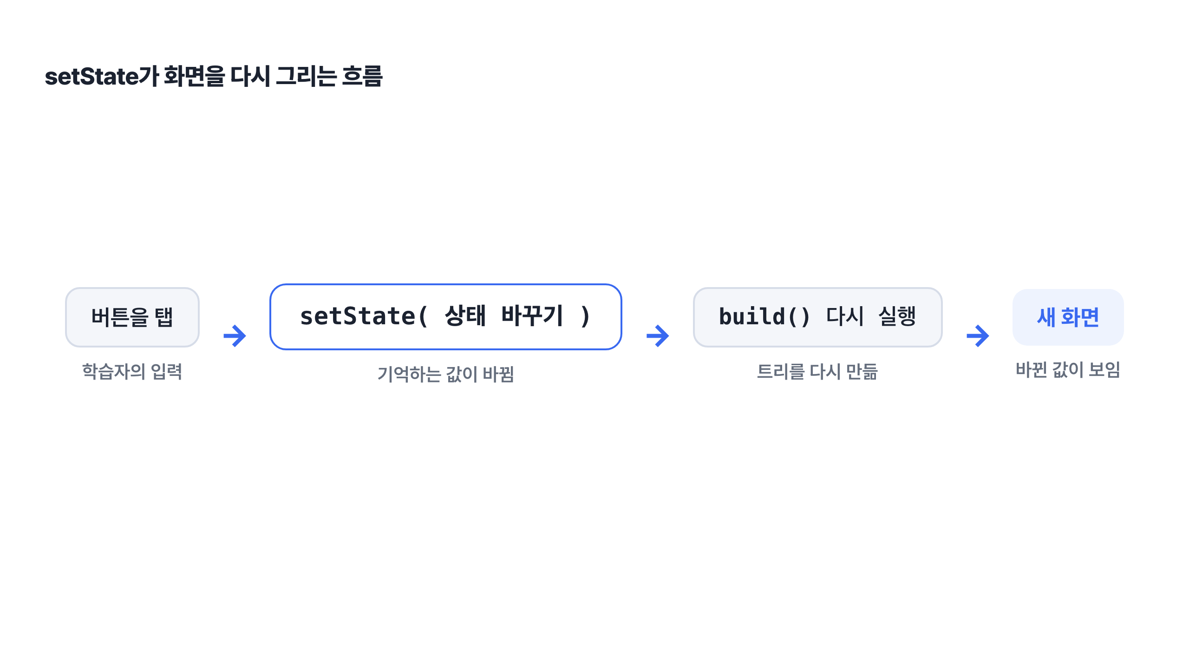Click the words 상태 바꾸기 inside the setState box
This screenshot has height=669, width=1189.
(x=504, y=316)
